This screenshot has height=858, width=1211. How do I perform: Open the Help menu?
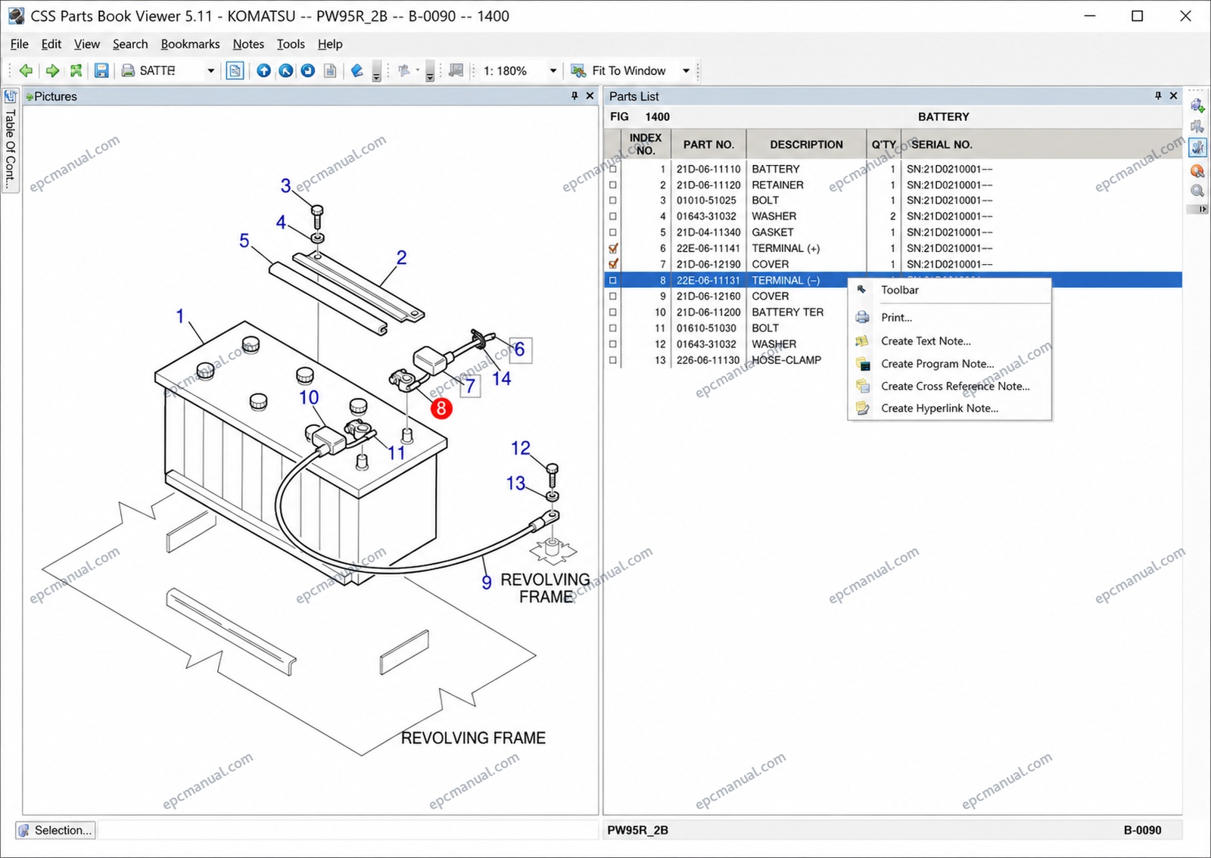pyautogui.click(x=330, y=44)
